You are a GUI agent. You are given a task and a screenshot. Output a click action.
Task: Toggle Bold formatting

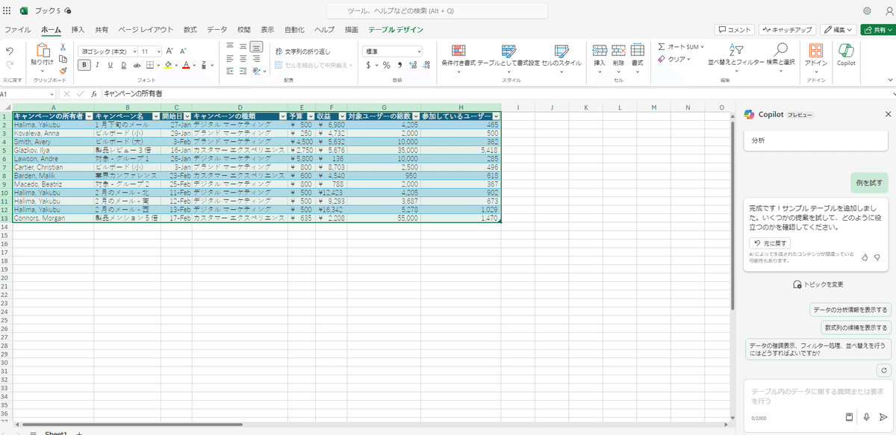pyautogui.click(x=84, y=65)
